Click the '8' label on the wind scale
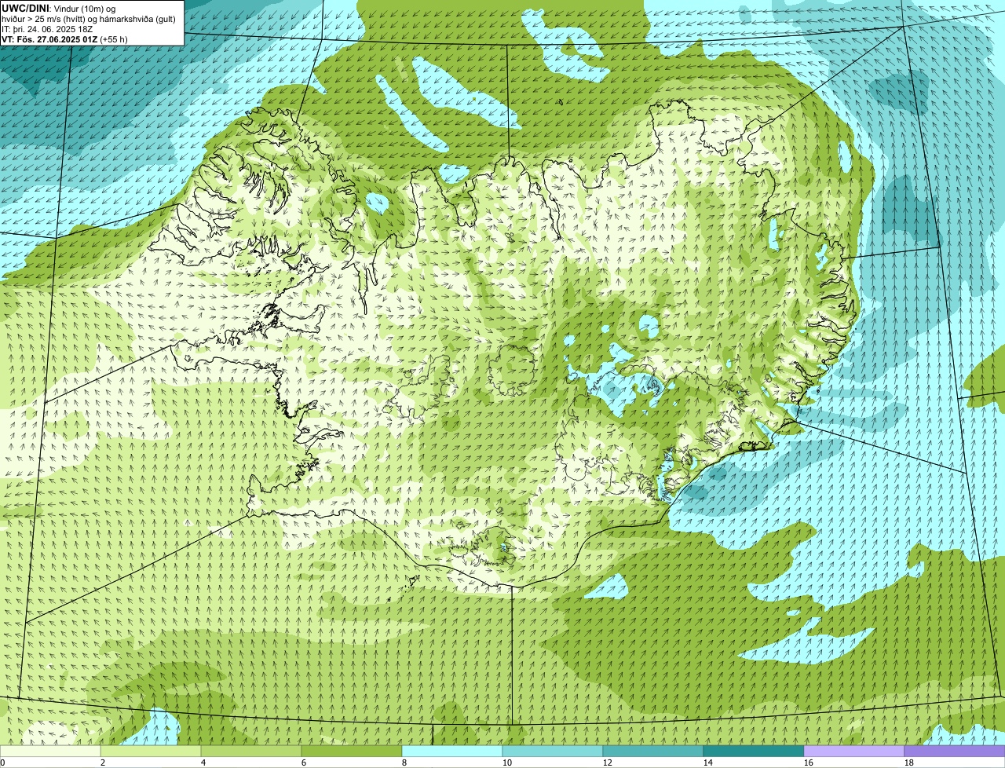Screen dimensions: 1005x768 tap(404, 763)
